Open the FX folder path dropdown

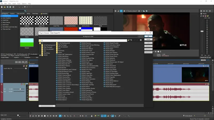click(x=126, y=41)
